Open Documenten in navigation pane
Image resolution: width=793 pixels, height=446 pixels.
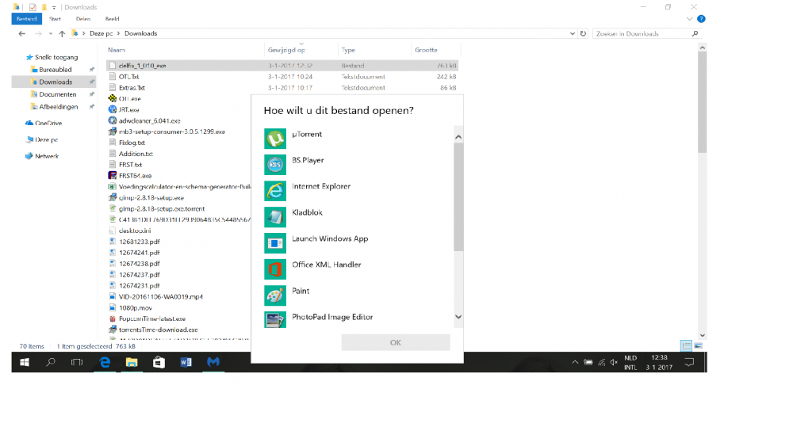(58, 94)
